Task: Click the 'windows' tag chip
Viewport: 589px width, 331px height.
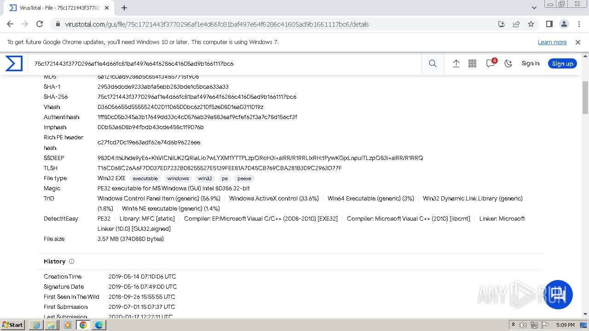Action: tap(178, 178)
